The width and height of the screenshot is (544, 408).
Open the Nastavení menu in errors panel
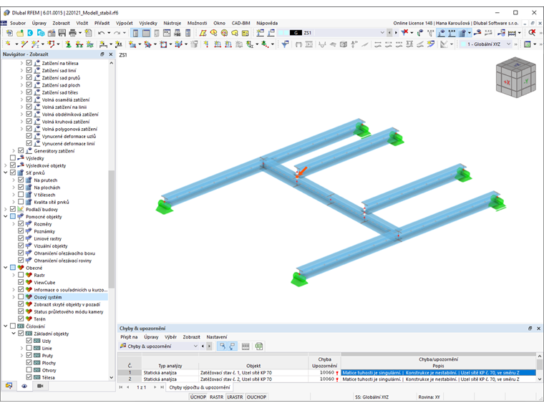click(216, 337)
